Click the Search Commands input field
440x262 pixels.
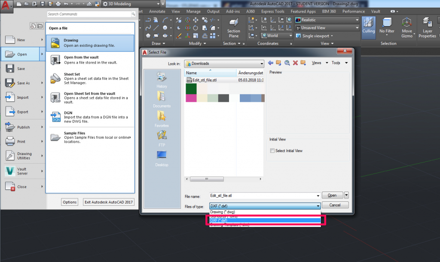tap(89, 14)
